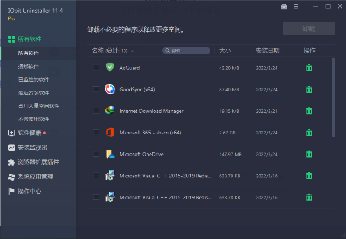The image size is (346, 239).
Task: Sort list using 名称 column arrow
Action: (133, 51)
